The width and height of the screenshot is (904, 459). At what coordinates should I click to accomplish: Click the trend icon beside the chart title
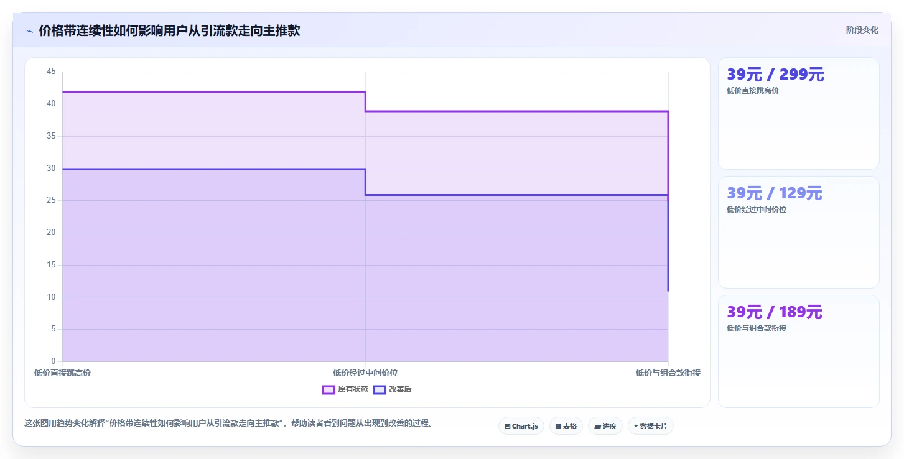29,31
